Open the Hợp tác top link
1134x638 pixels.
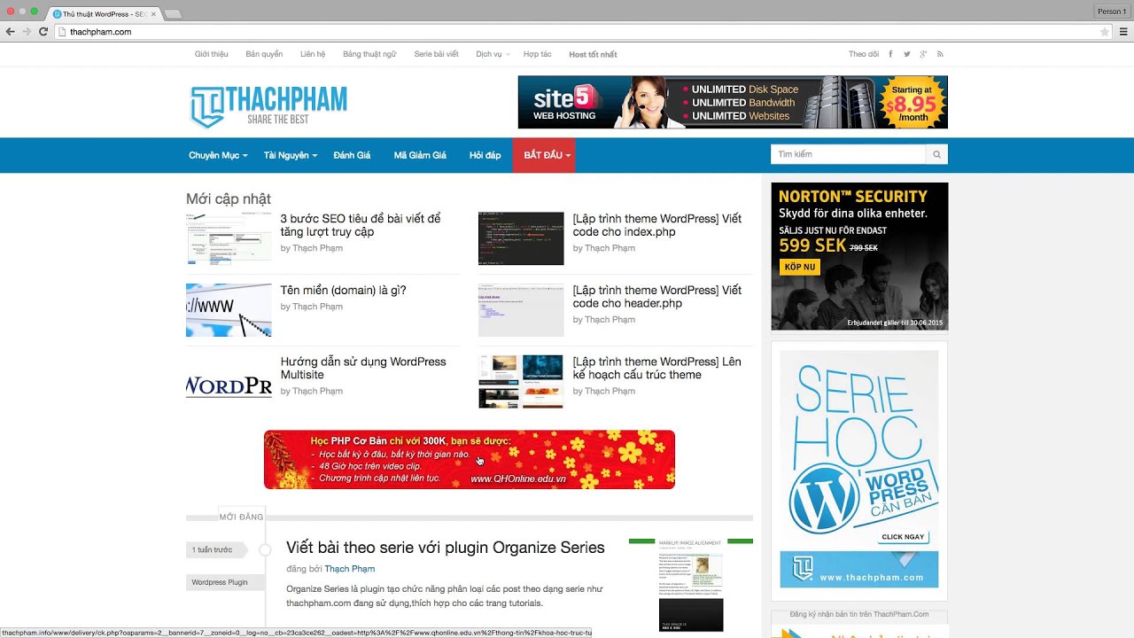(x=537, y=54)
